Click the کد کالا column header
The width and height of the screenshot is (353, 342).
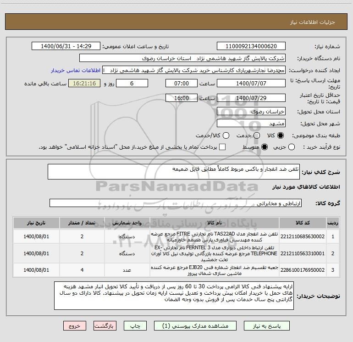[x=303, y=223]
